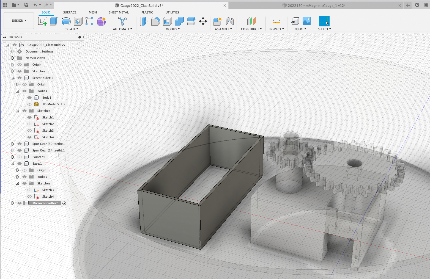The image size is (430, 279).
Task: Collapse the Base:1 component
Action: point(13,164)
